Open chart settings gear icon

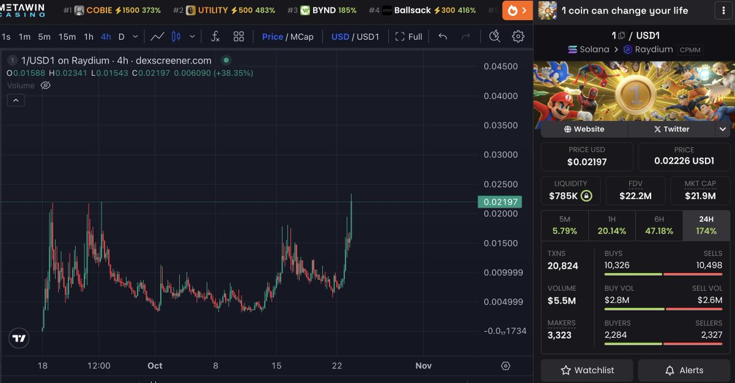click(518, 37)
